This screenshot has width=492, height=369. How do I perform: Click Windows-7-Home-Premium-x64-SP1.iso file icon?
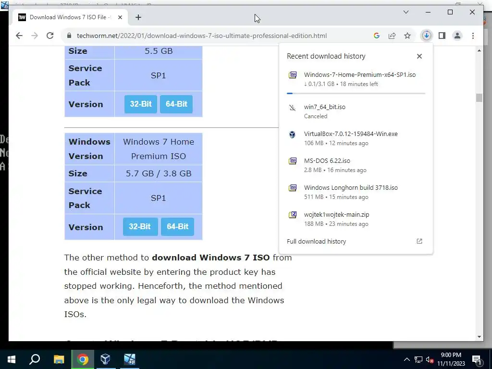pyautogui.click(x=293, y=75)
